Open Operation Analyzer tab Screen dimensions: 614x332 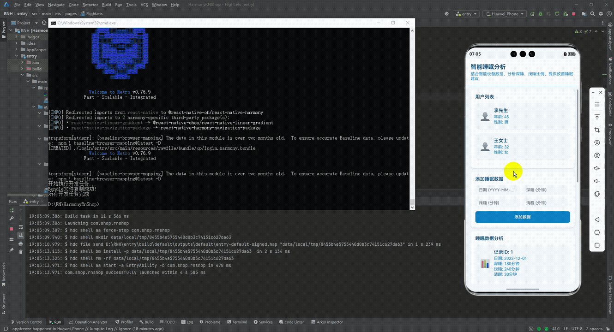click(88, 322)
